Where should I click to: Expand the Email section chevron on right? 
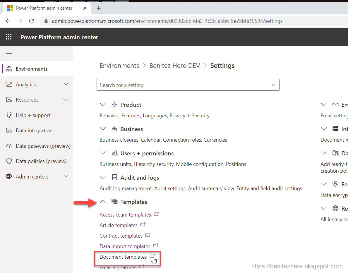tap(324, 104)
